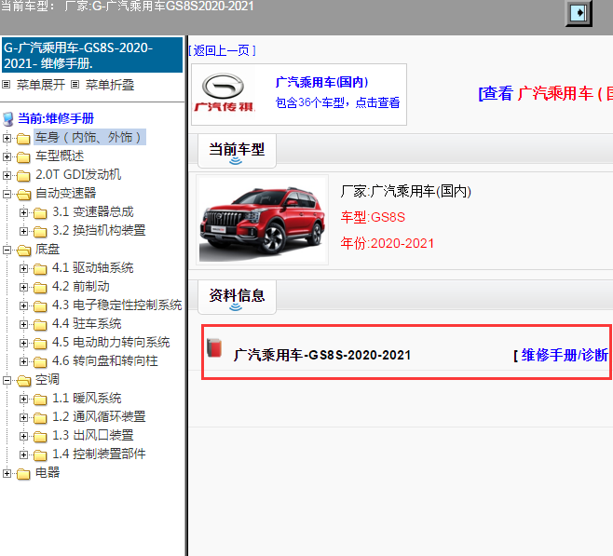The image size is (613, 556).
Task: Click the folder icon beside 1.2 通风循环装置
Action: 40,417
